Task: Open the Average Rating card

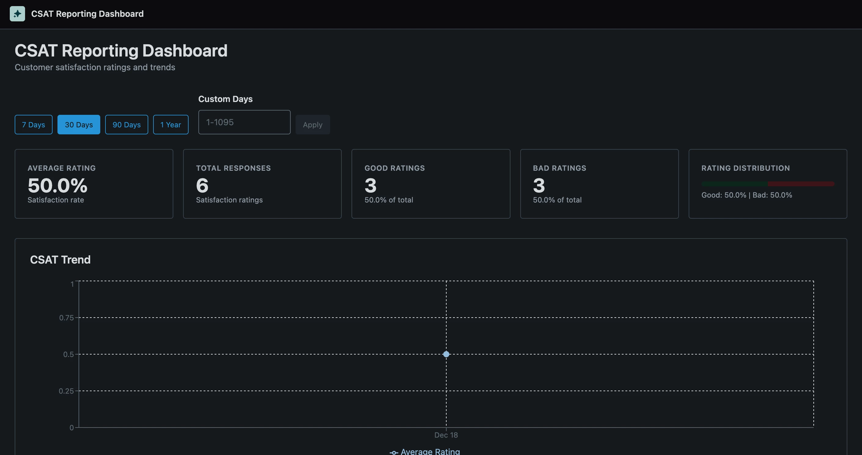Action: [94, 184]
